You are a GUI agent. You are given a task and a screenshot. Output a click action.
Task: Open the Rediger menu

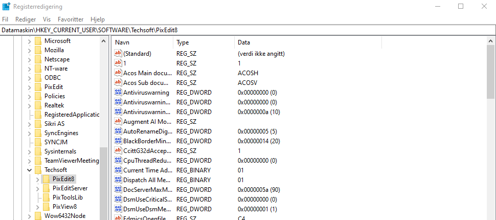(26, 19)
